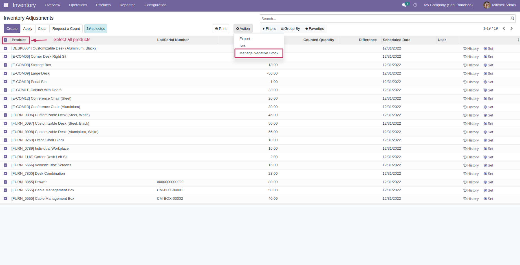520x265 pixels.
Task: Click Request a Count button
Action: click(x=66, y=29)
